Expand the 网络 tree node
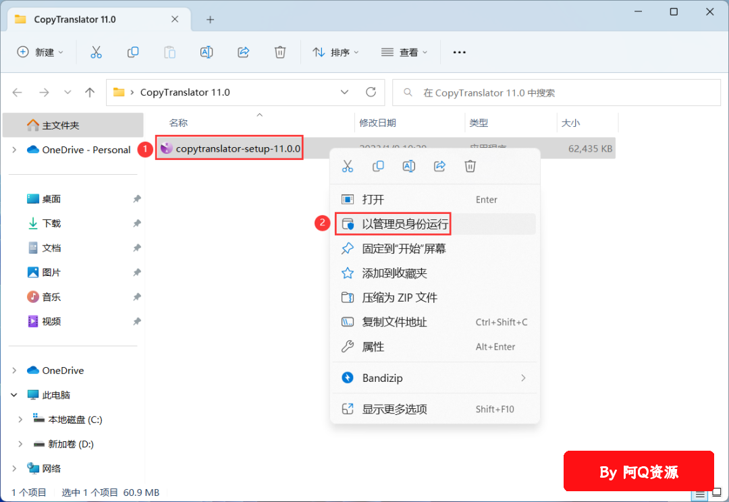 point(14,468)
